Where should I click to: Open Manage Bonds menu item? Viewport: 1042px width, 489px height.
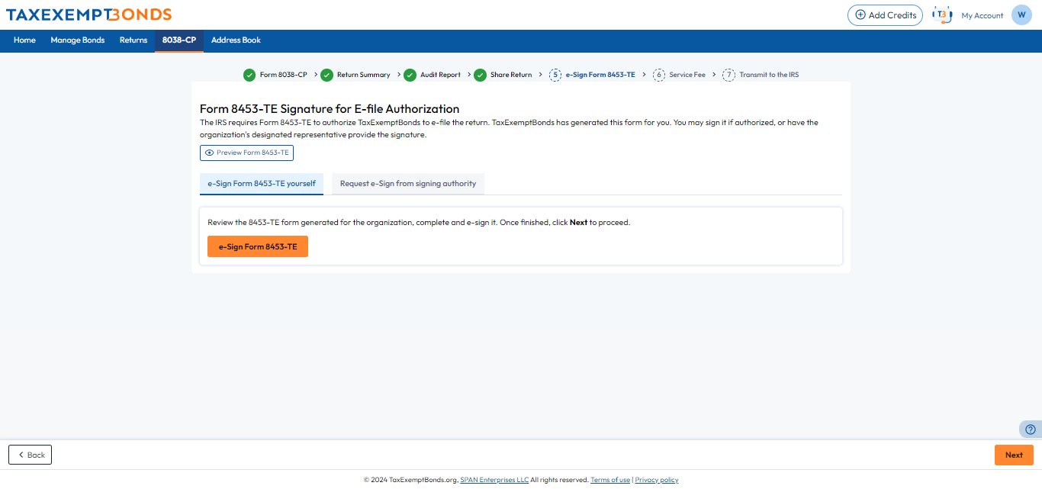78,40
